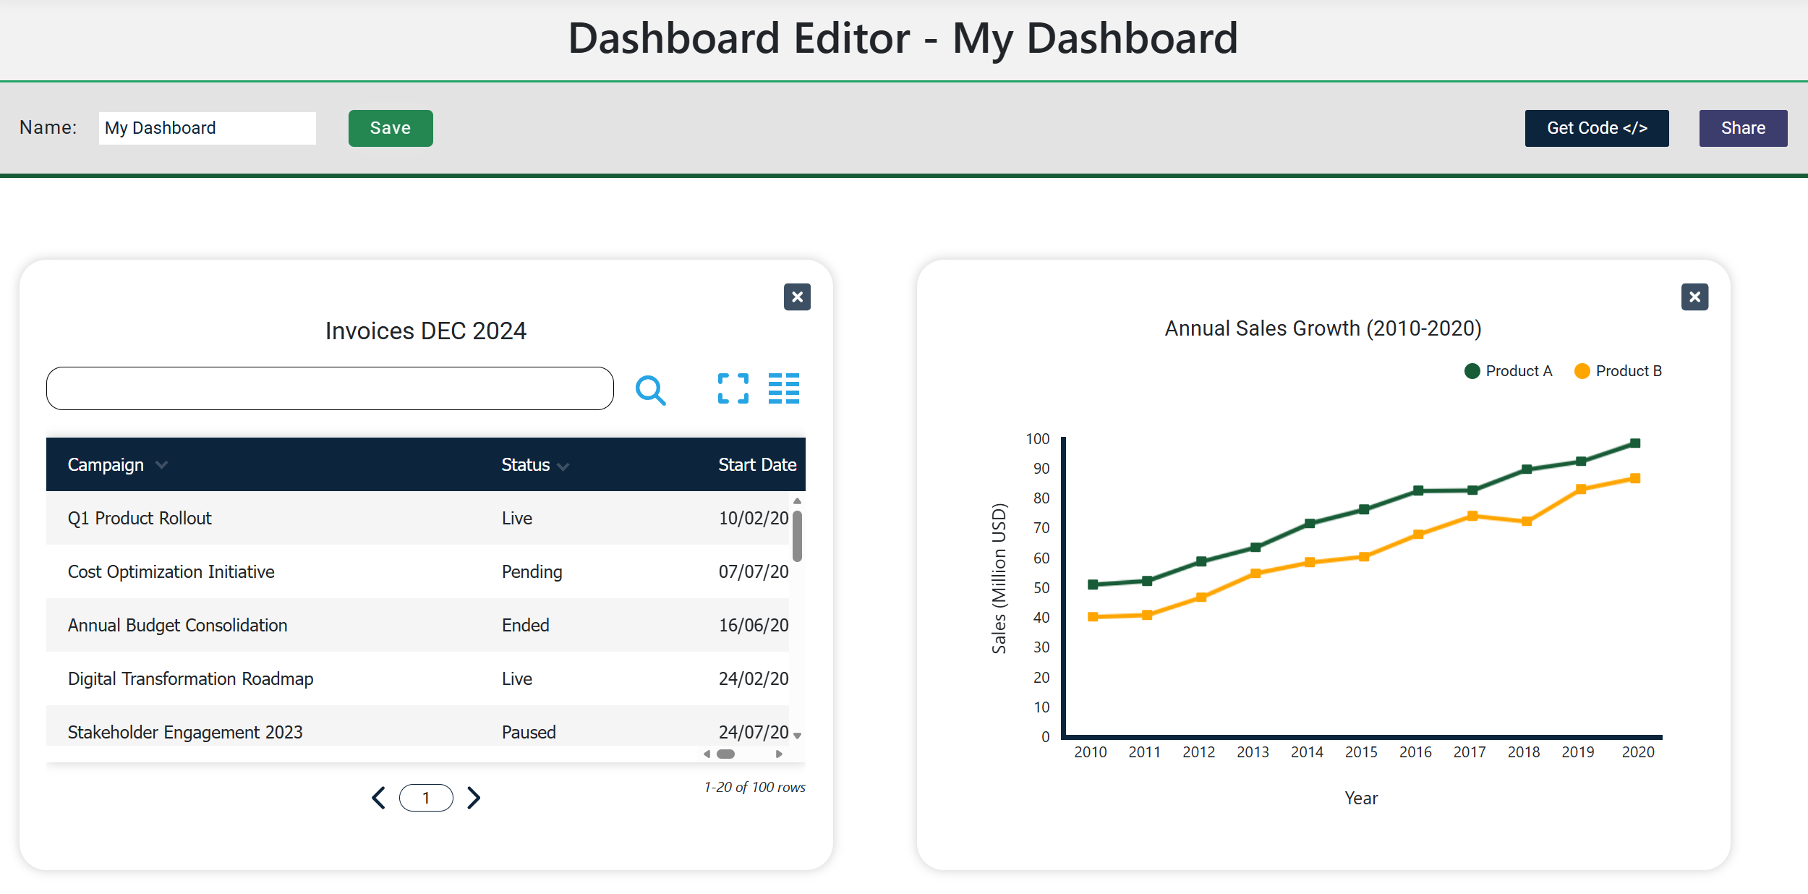This screenshot has height=894, width=1808.
Task: Click the right pagination arrow
Action: (474, 797)
